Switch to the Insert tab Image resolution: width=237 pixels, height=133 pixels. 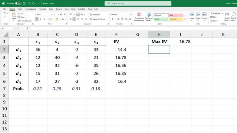point(20,9)
